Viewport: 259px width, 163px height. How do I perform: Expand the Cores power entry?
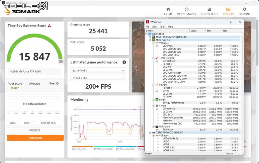point(157,91)
